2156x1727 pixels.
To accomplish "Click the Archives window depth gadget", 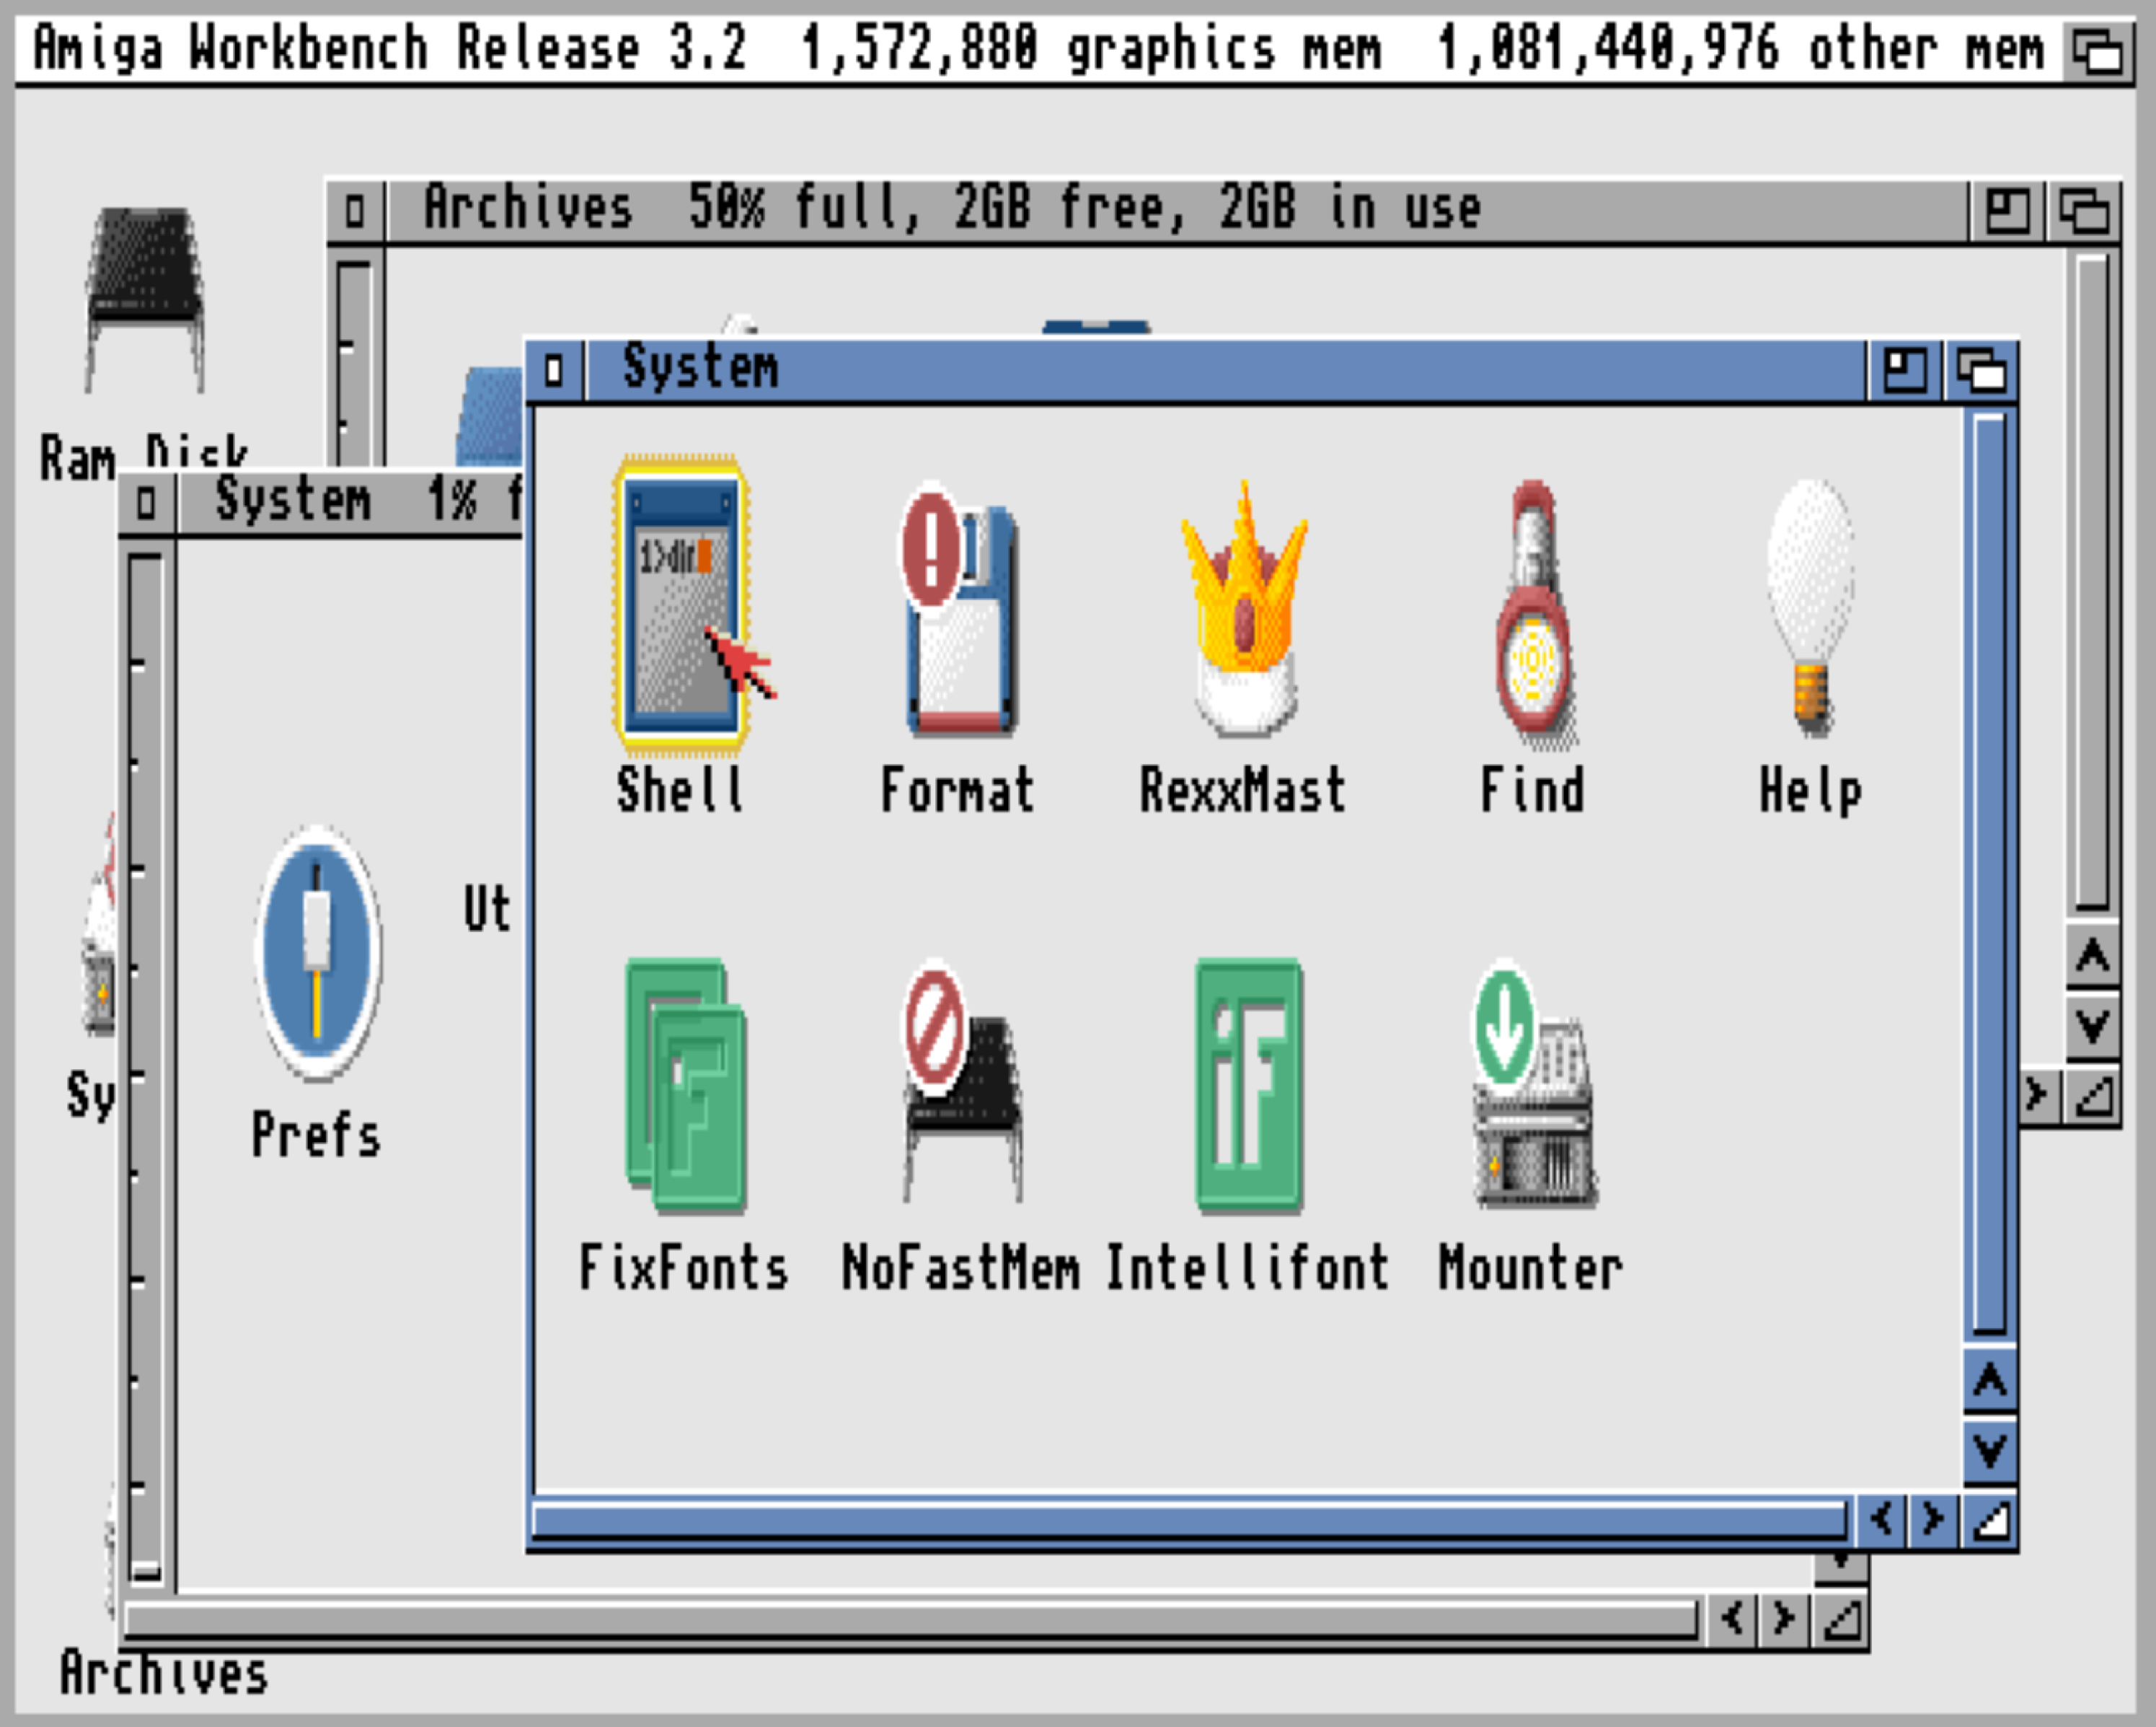I will point(2083,211).
